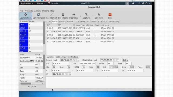Switch to the CDP tab
173x97 pixels.
[49, 22]
